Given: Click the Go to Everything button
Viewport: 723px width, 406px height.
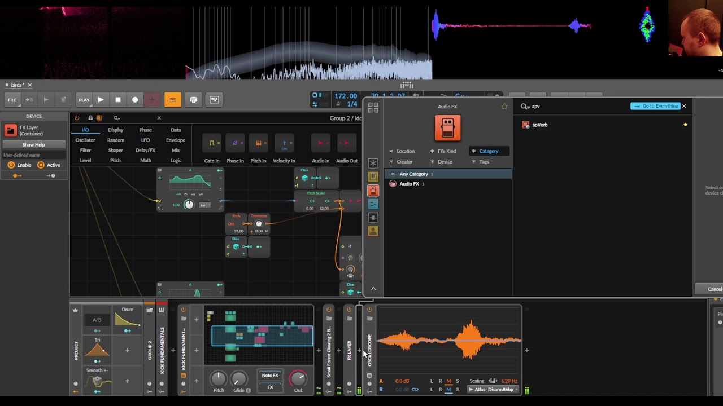Looking at the screenshot, I should point(655,106).
